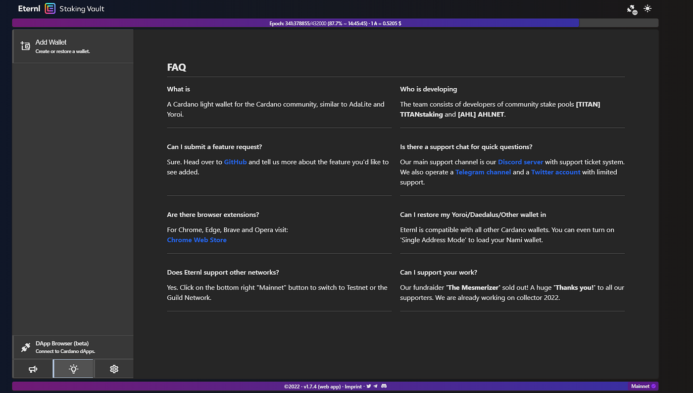Click the Eternl logo icon in the header
The height and width of the screenshot is (393, 693).
pyautogui.click(x=50, y=8)
